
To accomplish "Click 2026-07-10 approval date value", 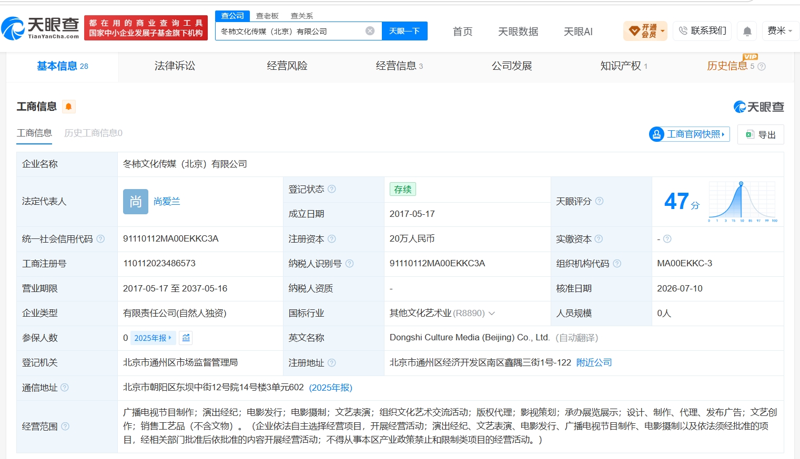I will click(680, 289).
